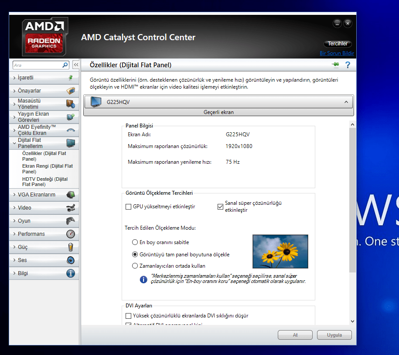Click the vertical scrollbar thumb
Image resolution: width=399 pixels, height=355 pixels.
352,200
